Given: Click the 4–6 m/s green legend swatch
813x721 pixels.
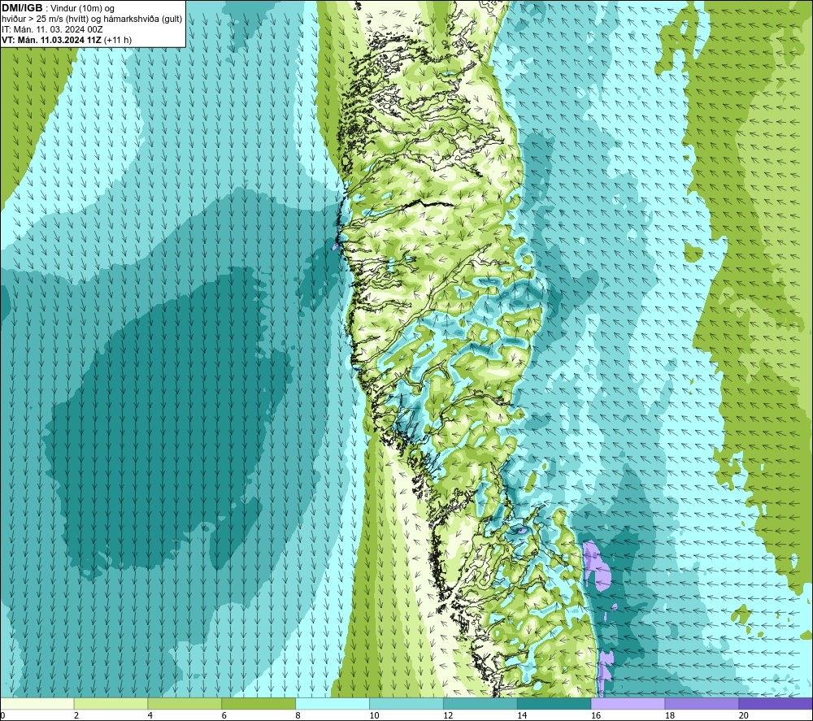Looking at the screenshot, I should point(185,703).
